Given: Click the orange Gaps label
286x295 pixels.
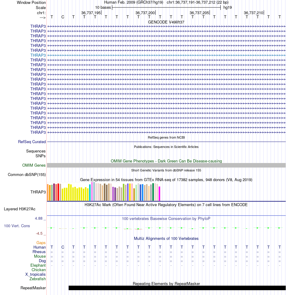Looking at the screenshot, I should click(41, 243).
